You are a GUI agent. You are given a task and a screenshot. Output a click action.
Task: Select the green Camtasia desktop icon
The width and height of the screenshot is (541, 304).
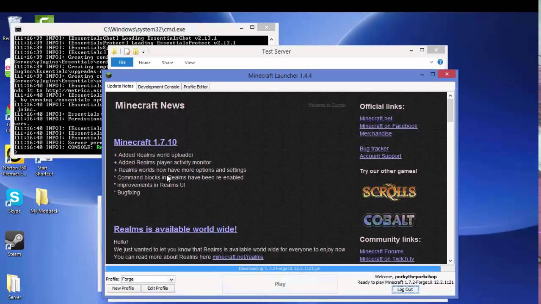pyautogui.click(x=44, y=20)
